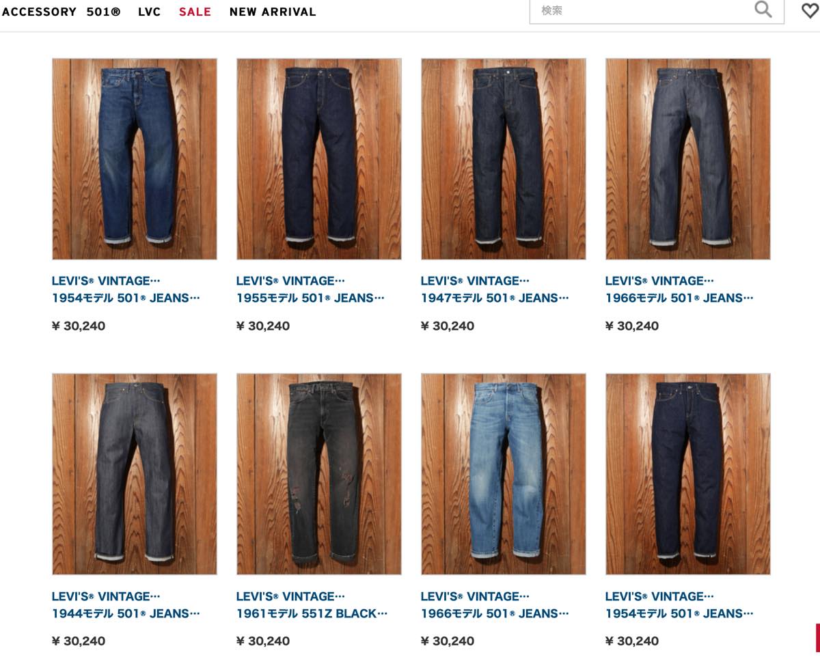This screenshot has width=820, height=657.
Task: Go to the LVC menu item
Action: (150, 12)
